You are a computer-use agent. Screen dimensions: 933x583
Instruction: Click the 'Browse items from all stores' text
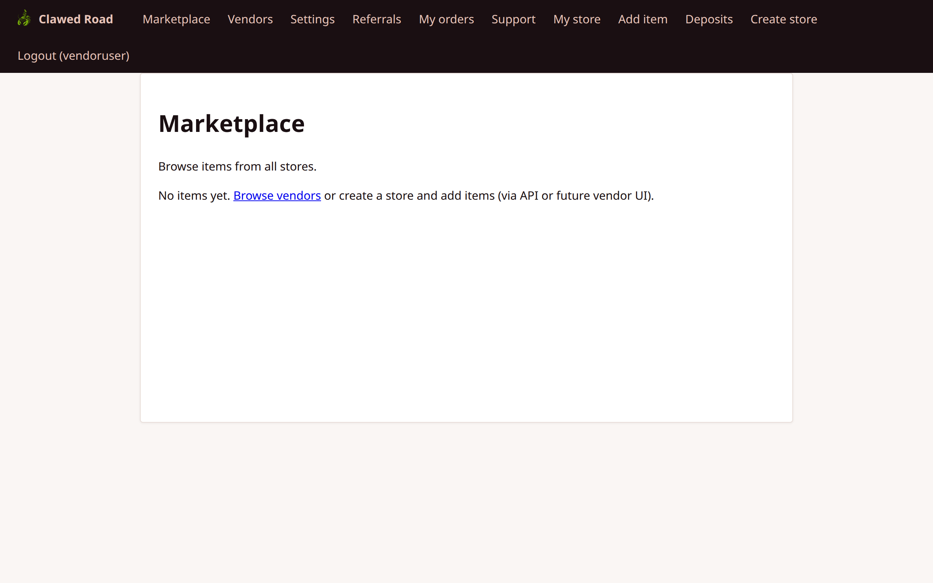237,166
